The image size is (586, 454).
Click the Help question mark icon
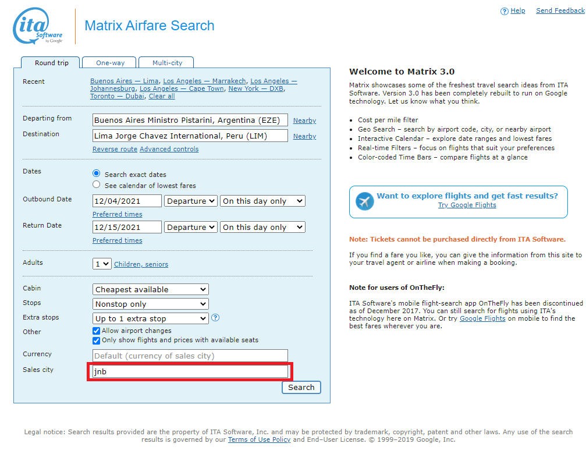coord(504,11)
